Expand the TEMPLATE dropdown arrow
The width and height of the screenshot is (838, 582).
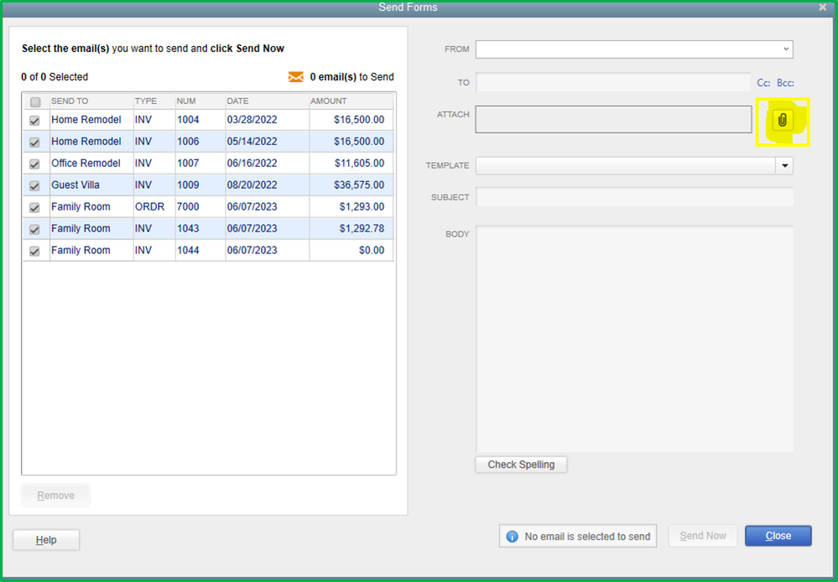(x=784, y=166)
